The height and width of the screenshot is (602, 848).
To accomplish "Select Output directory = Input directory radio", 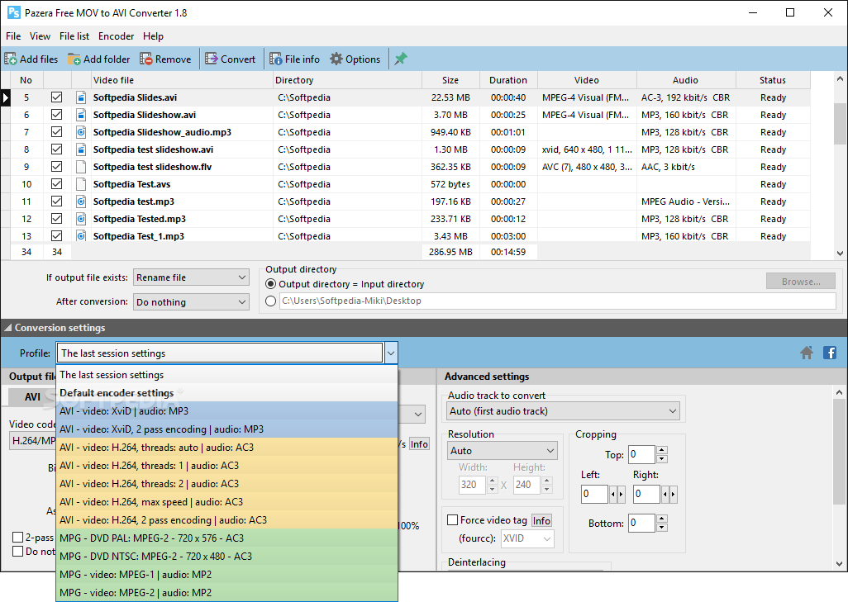I will [x=271, y=284].
